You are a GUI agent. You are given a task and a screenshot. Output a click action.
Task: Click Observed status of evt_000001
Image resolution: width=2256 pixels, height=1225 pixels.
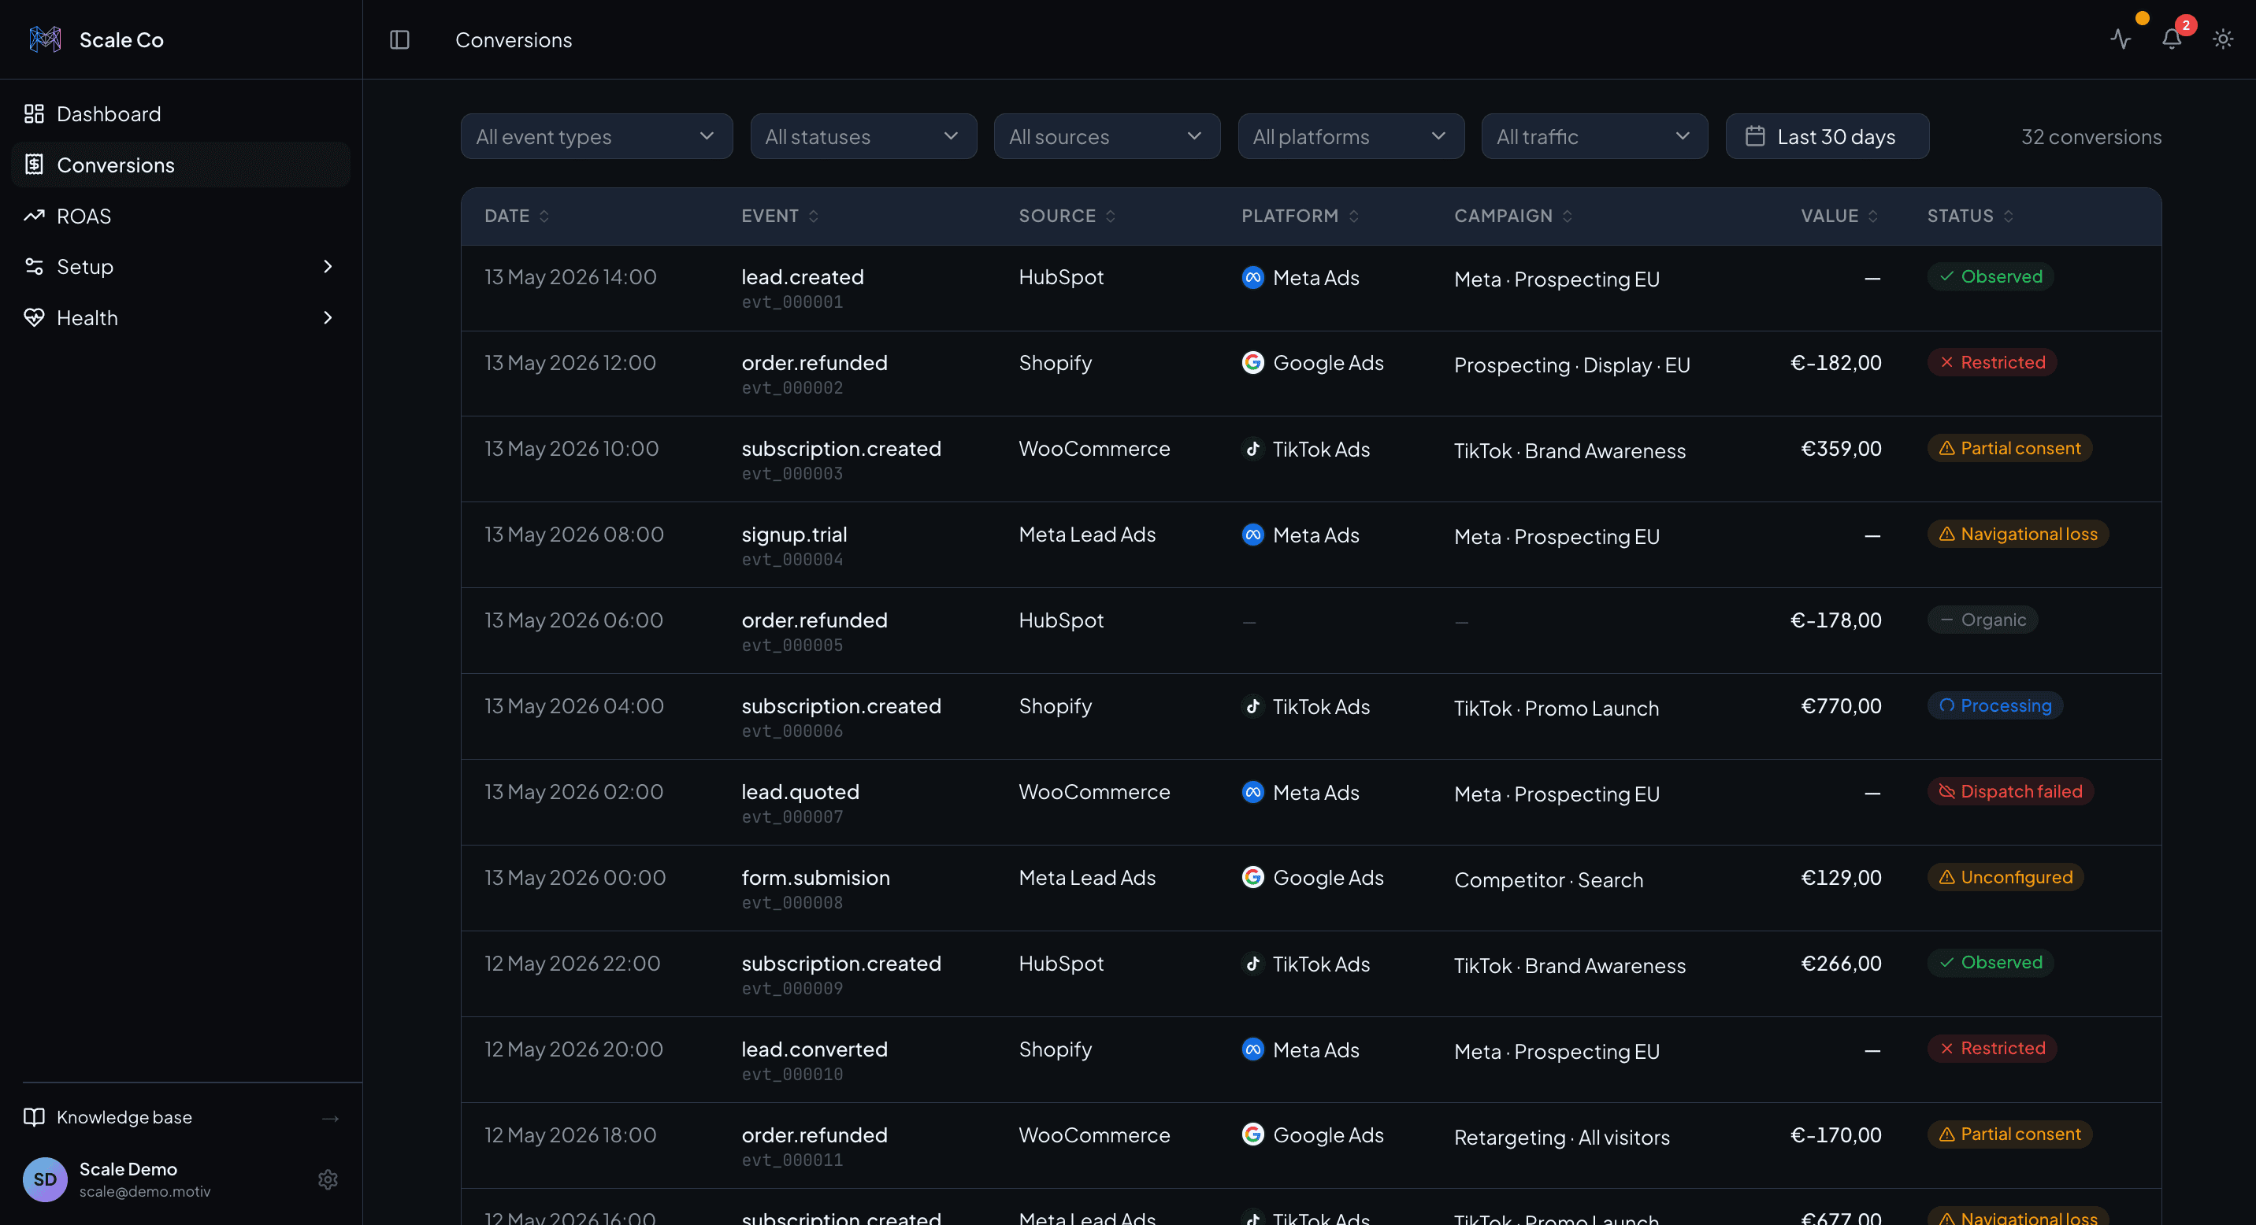tap(1990, 276)
